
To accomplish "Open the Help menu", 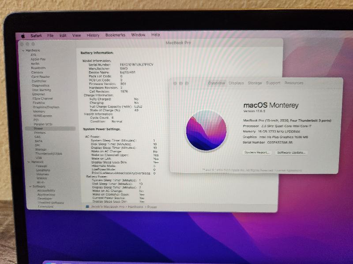I will 156,35.
